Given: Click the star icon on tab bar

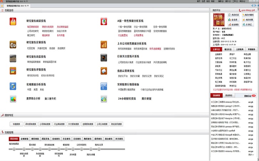Looking at the screenshot, I should click(x=2, y=6).
